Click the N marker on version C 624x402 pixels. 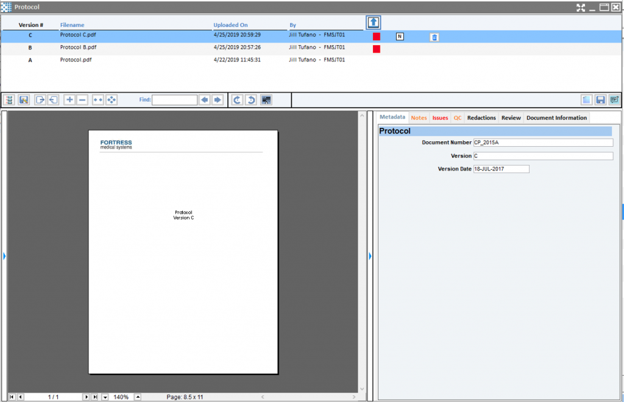pos(400,37)
